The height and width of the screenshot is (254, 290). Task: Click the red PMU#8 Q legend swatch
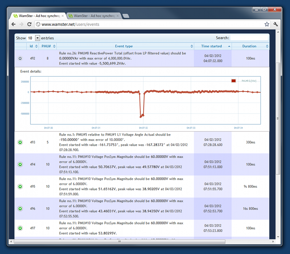point(234,81)
